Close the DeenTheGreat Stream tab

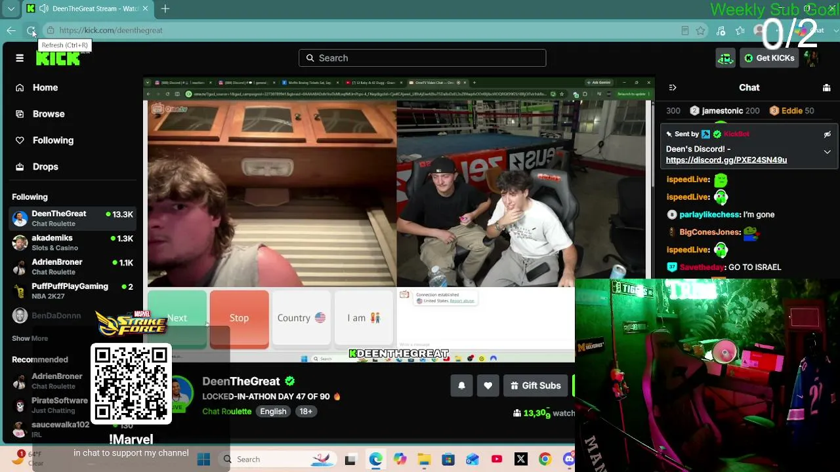click(x=145, y=9)
